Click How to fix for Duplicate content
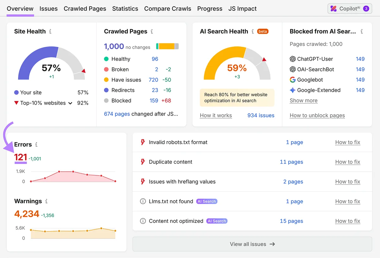 click(x=348, y=162)
